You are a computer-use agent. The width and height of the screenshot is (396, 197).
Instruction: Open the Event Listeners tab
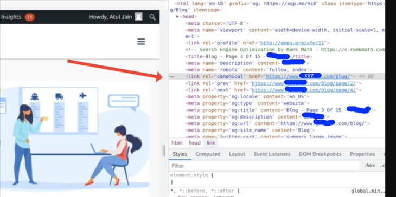[x=272, y=154]
